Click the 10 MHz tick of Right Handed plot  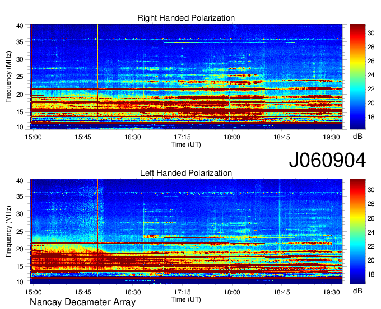coord(20,127)
